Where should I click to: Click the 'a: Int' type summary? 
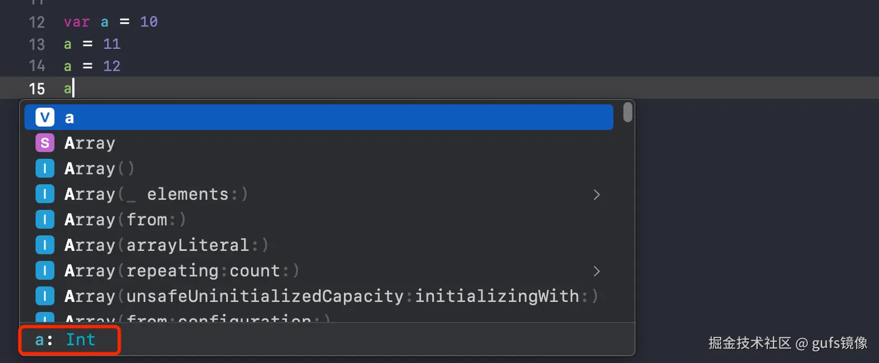coord(66,340)
